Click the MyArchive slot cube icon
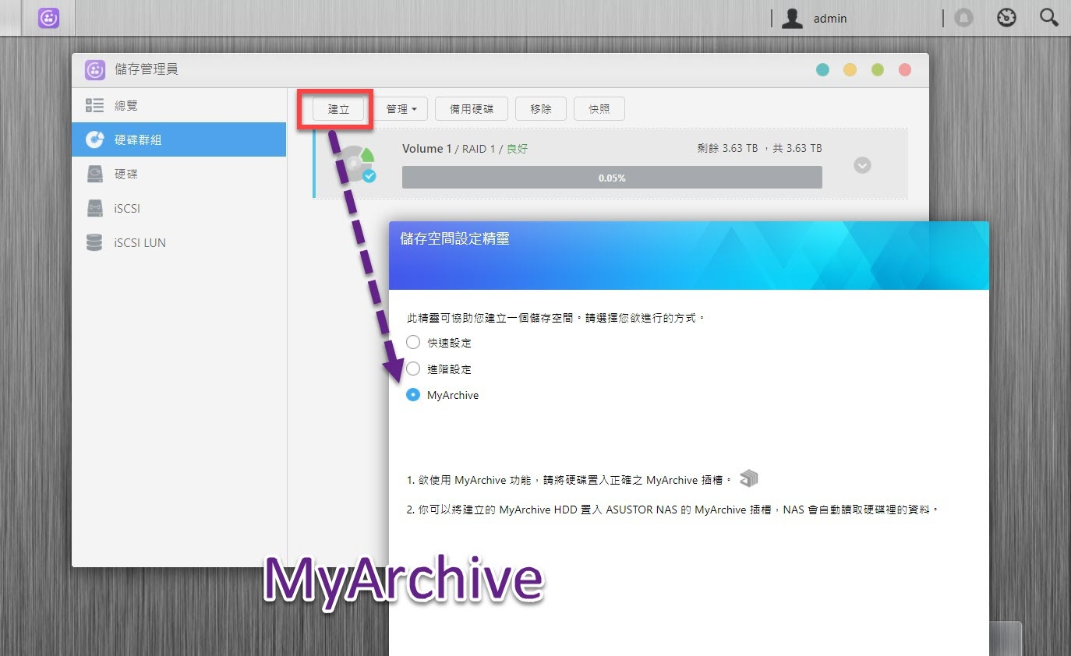Viewport: 1071px width, 656px height. [748, 478]
